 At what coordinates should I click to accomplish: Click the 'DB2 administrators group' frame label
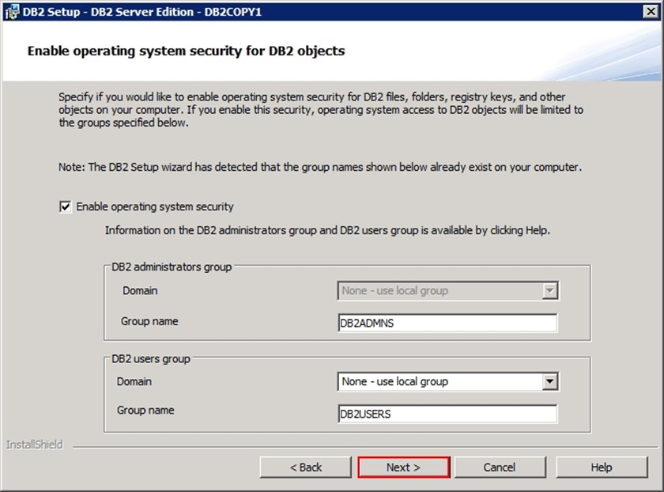[x=172, y=267]
